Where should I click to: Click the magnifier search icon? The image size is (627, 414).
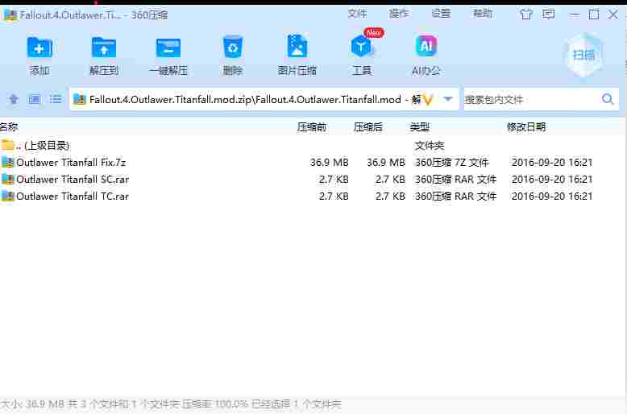pos(608,99)
